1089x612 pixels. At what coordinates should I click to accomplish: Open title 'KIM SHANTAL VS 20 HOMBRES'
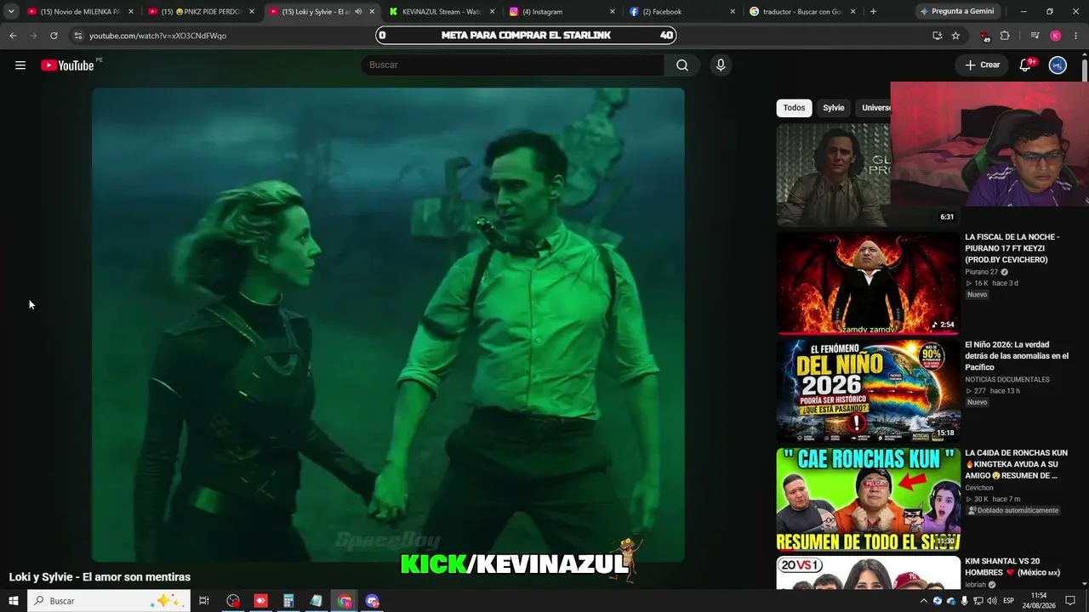(x=1012, y=567)
